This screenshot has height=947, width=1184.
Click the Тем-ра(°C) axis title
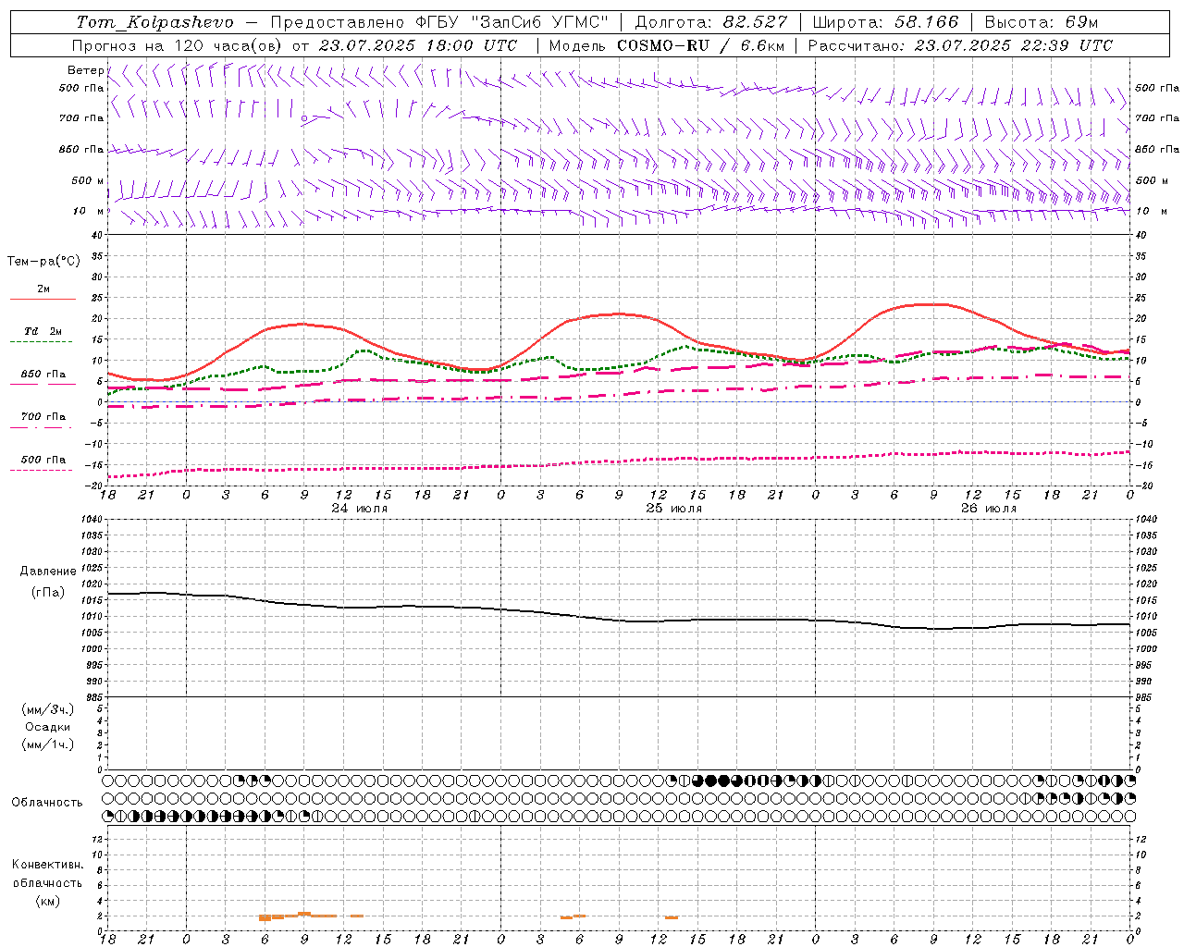point(43,262)
